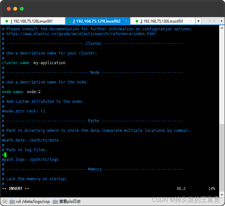
Task: Click the scrollbar up arrow
Action: [222, 28]
